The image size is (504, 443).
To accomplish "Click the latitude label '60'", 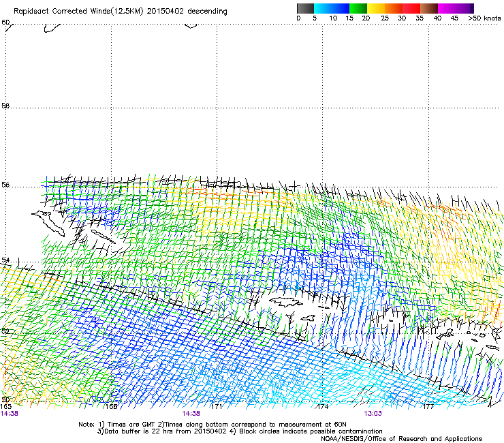I will click(x=5, y=22).
